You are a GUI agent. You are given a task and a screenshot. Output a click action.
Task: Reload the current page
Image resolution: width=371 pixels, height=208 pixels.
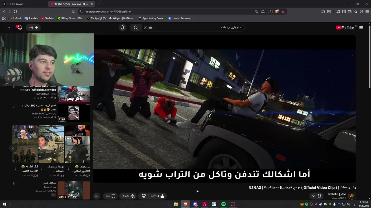(x=15, y=12)
